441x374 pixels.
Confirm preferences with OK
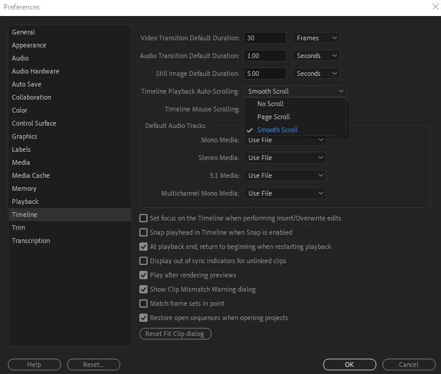(350, 365)
